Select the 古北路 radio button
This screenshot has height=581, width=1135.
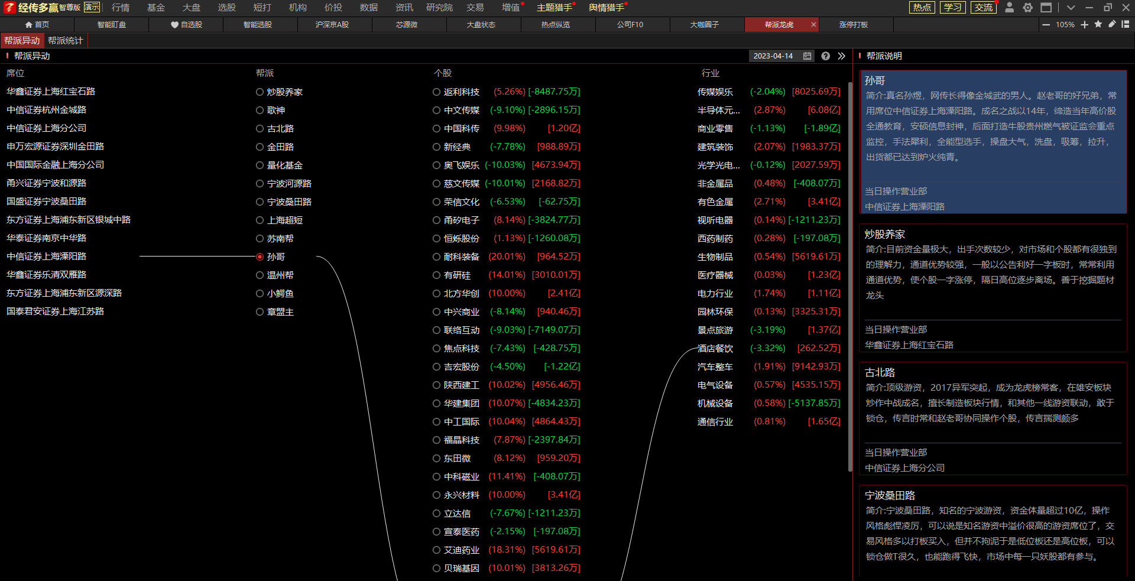pos(260,129)
